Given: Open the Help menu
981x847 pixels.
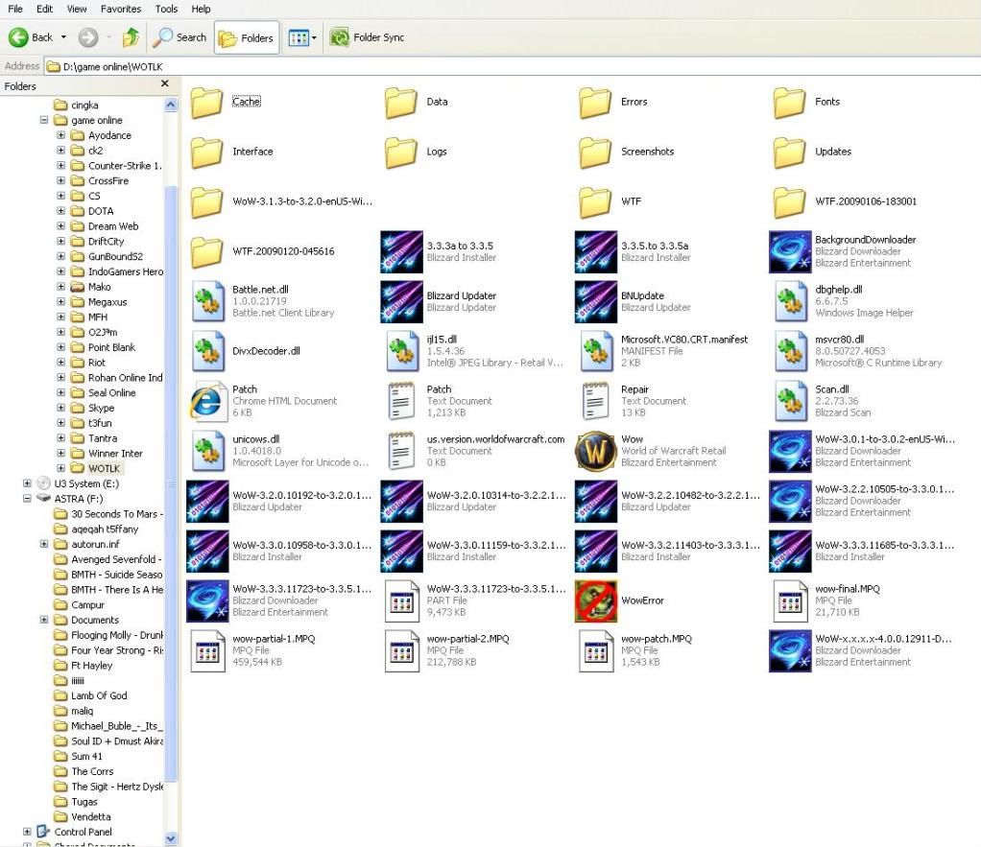Looking at the screenshot, I should pyautogui.click(x=201, y=9).
